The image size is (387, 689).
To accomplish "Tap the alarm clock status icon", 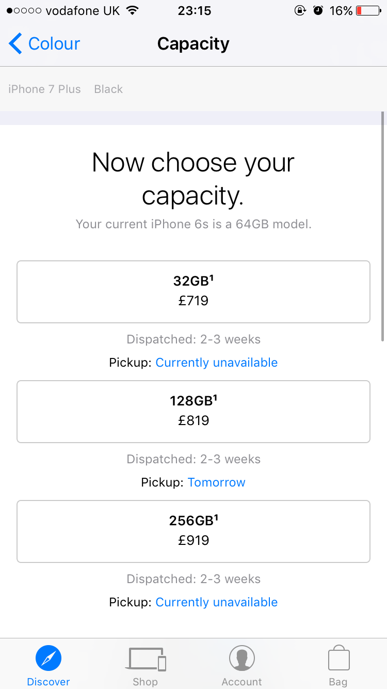I will coord(318,11).
